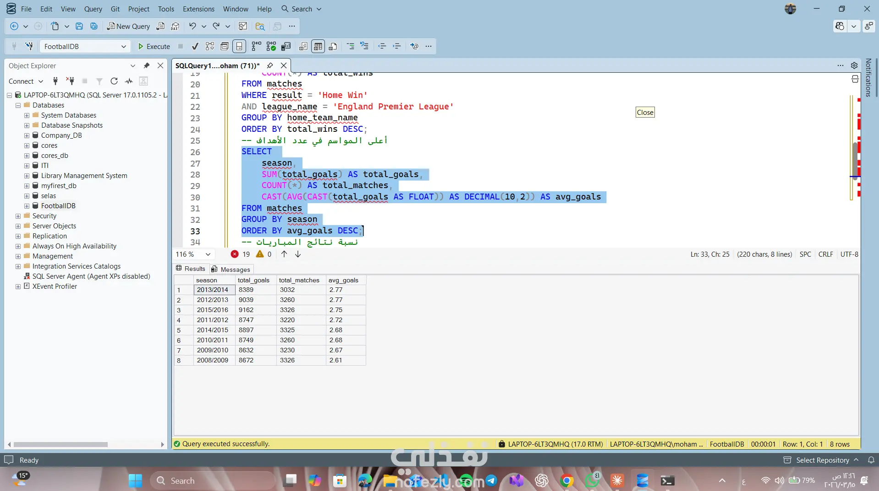Toggle Results to Grid output mode
The width and height of the screenshot is (879, 491).
click(x=318, y=46)
